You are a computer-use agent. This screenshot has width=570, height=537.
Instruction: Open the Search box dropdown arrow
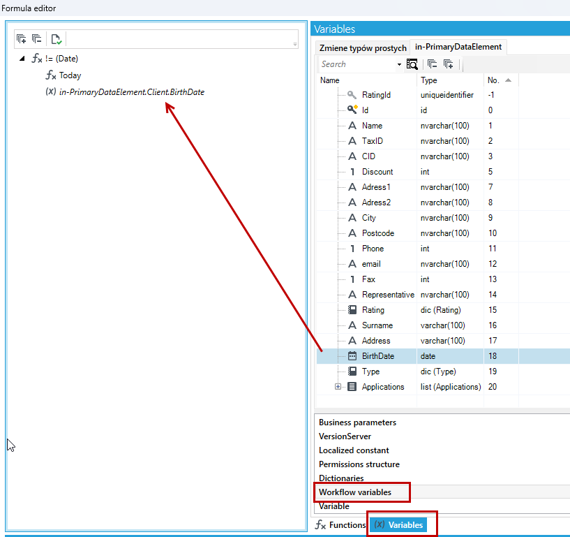click(x=399, y=64)
